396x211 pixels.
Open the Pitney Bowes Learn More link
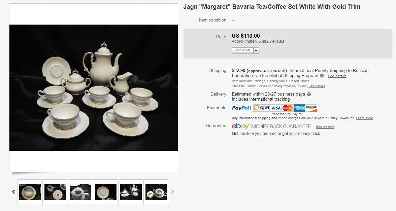tap(364, 118)
